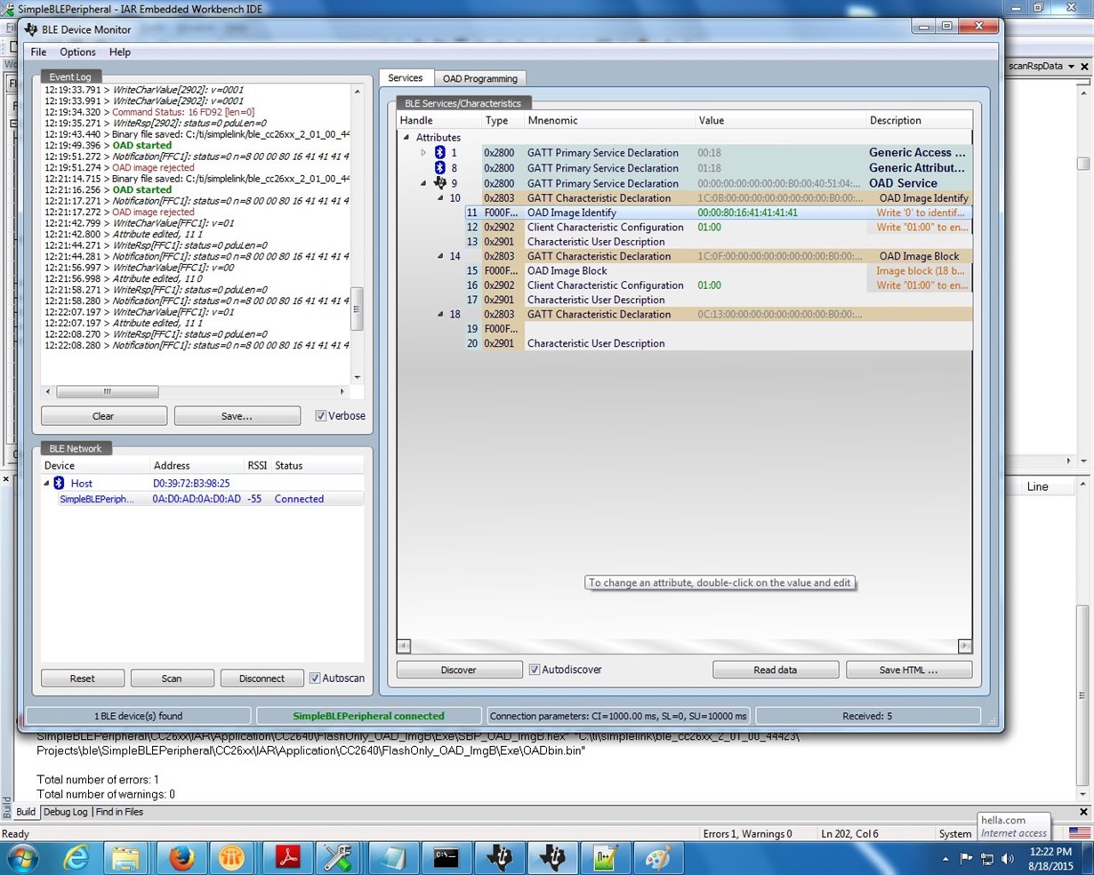The height and width of the screenshot is (875, 1094).
Task: Click the attribute table's right scroll arrow
Action: point(964,646)
